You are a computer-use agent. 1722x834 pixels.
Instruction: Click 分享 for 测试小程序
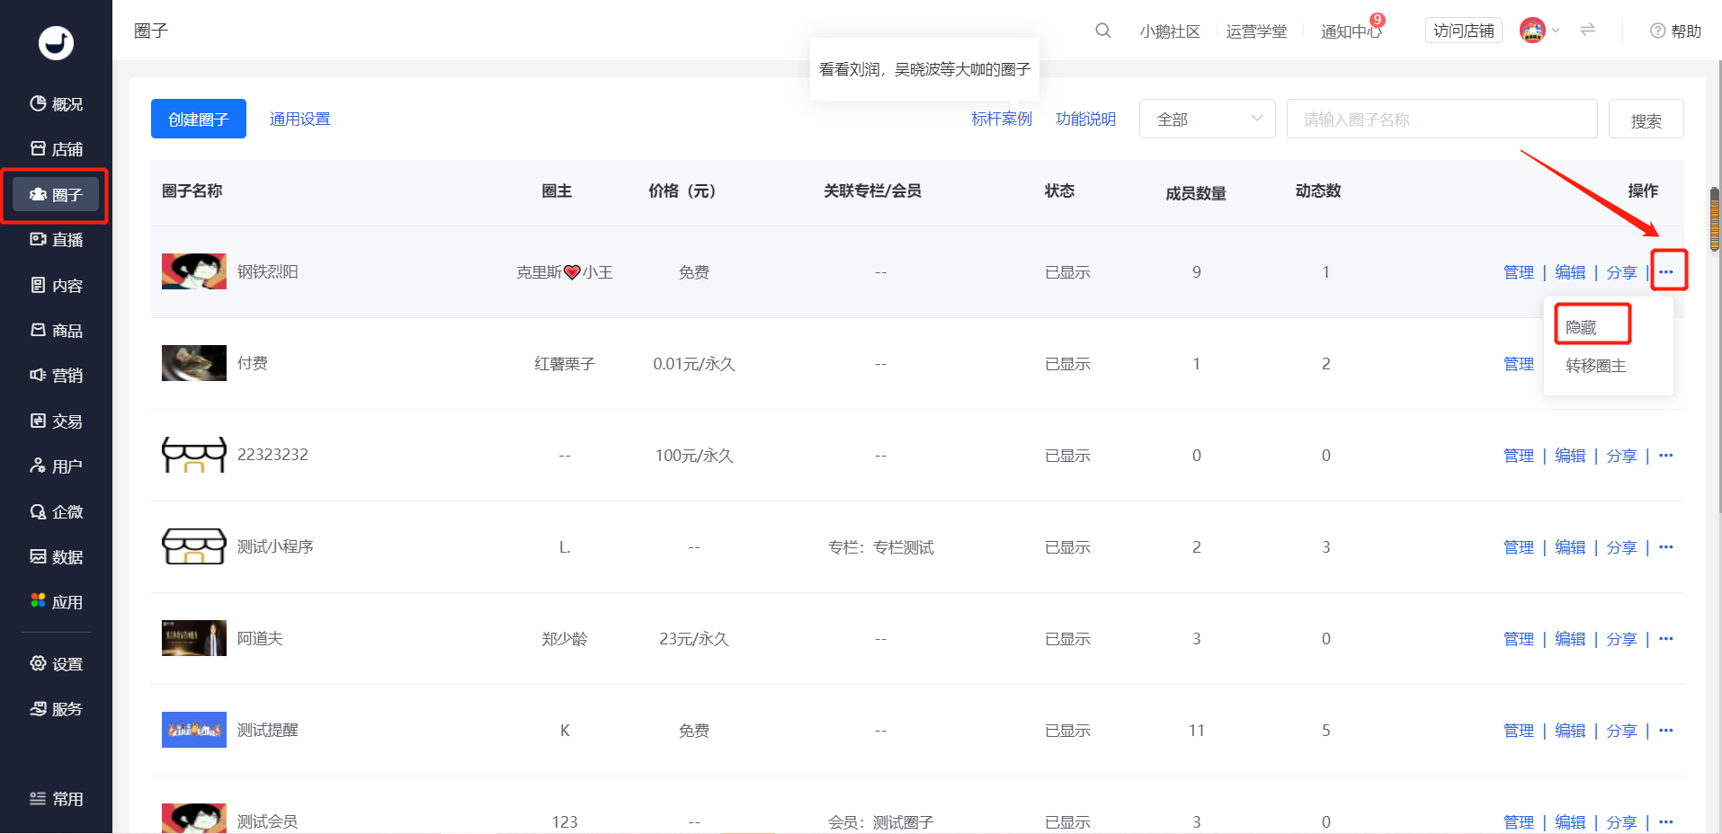coord(1621,547)
